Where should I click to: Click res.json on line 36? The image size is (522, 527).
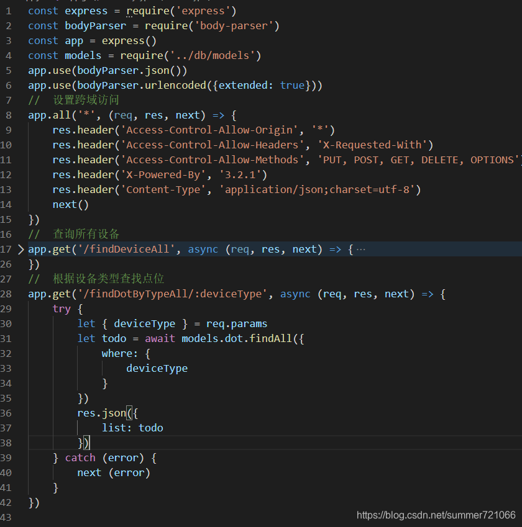(101, 413)
